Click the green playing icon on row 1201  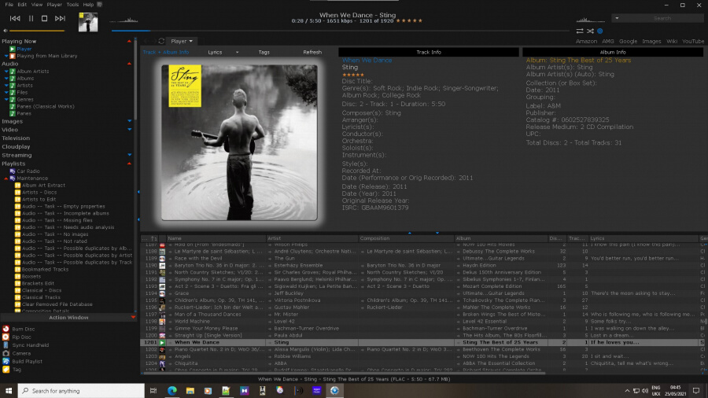point(162,342)
